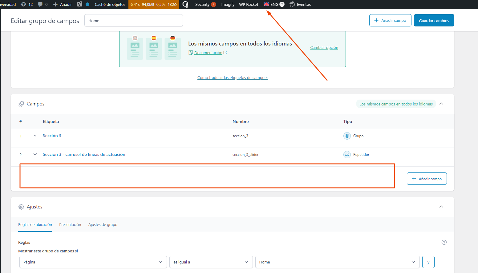Open the WP Rocket menu
The image size is (478, 273).
(249, 4)
